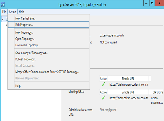Click Administrative access URL: label
Viewport: 164px width, 121px height.
(x=80, y=112)
